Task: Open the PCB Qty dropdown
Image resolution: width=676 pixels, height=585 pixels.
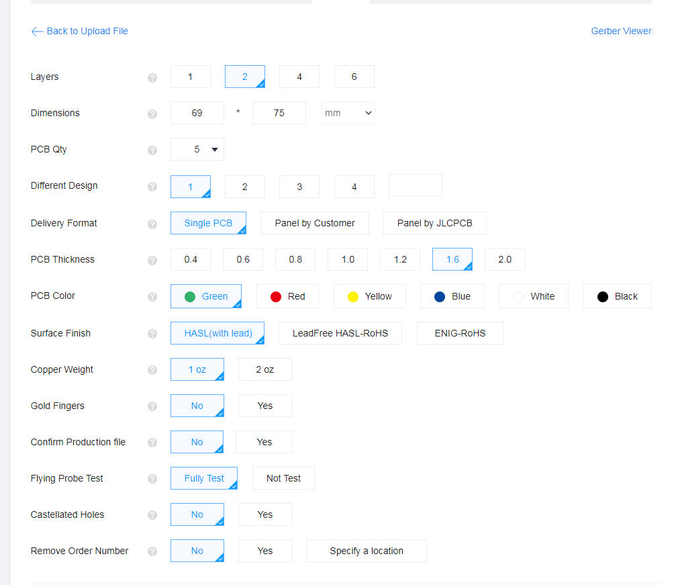Action: [197, 149]
